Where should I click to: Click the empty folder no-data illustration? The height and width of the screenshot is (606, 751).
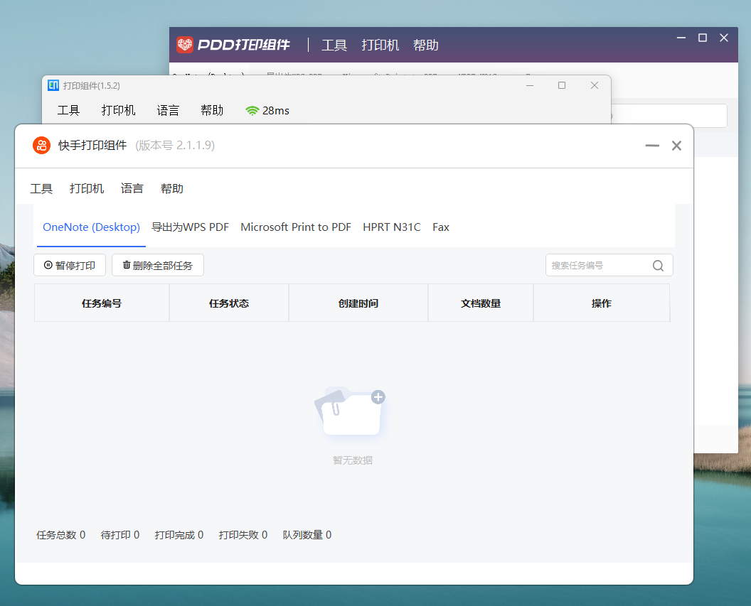pos(351,412)
